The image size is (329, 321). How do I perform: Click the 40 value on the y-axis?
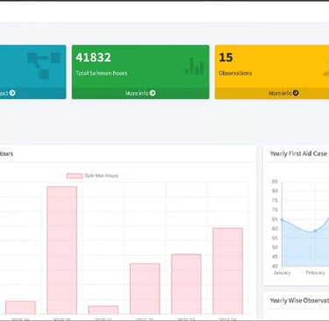click(x=275, y=266)
